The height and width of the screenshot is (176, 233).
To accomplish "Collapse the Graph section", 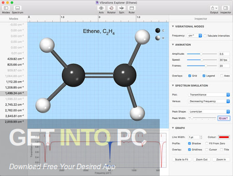I will point(173,128).
